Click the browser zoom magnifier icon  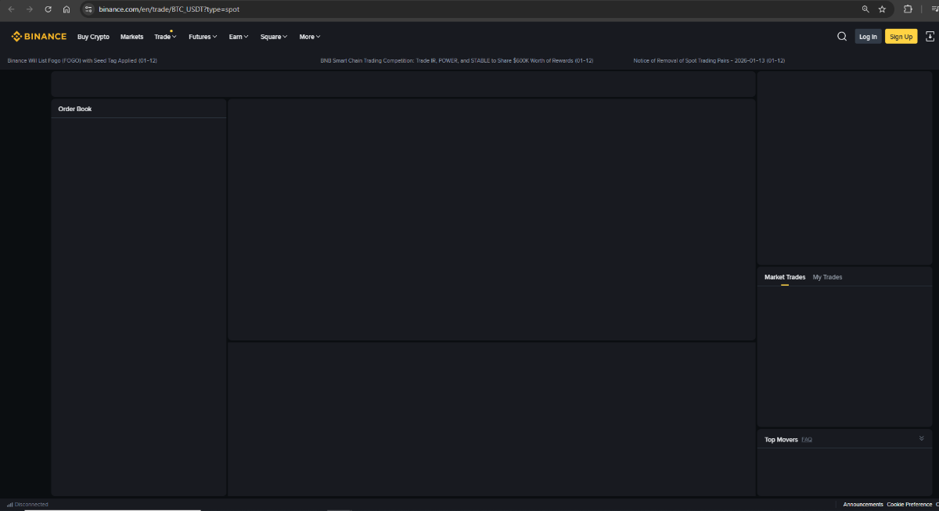tap(865, 9)
